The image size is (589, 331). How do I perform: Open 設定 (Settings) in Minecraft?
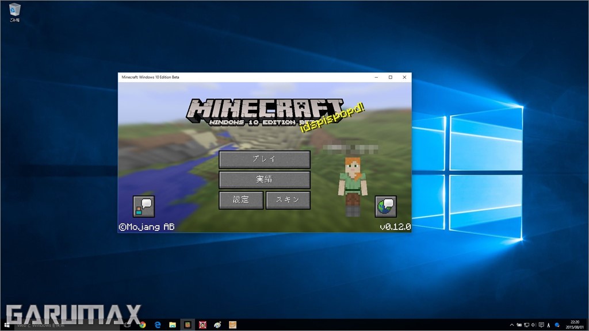(241, 200)
